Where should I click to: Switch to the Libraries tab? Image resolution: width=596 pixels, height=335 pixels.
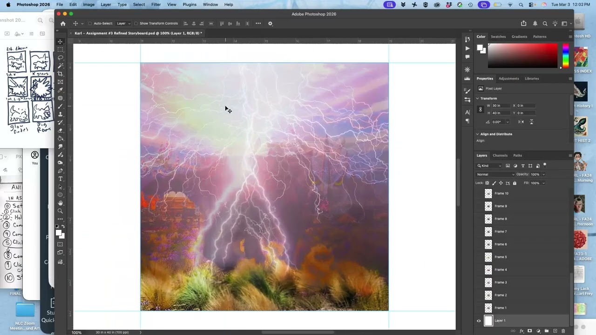tap(532, 79)
